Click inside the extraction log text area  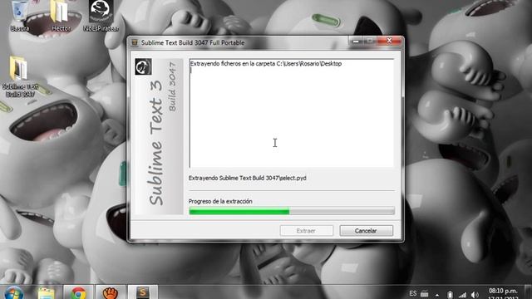[x=292, y=113]
